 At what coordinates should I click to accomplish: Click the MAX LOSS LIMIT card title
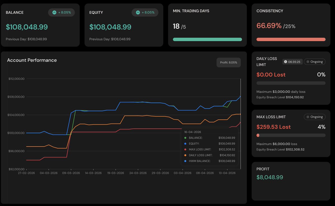pyautogui.click(x=271, y=117)
